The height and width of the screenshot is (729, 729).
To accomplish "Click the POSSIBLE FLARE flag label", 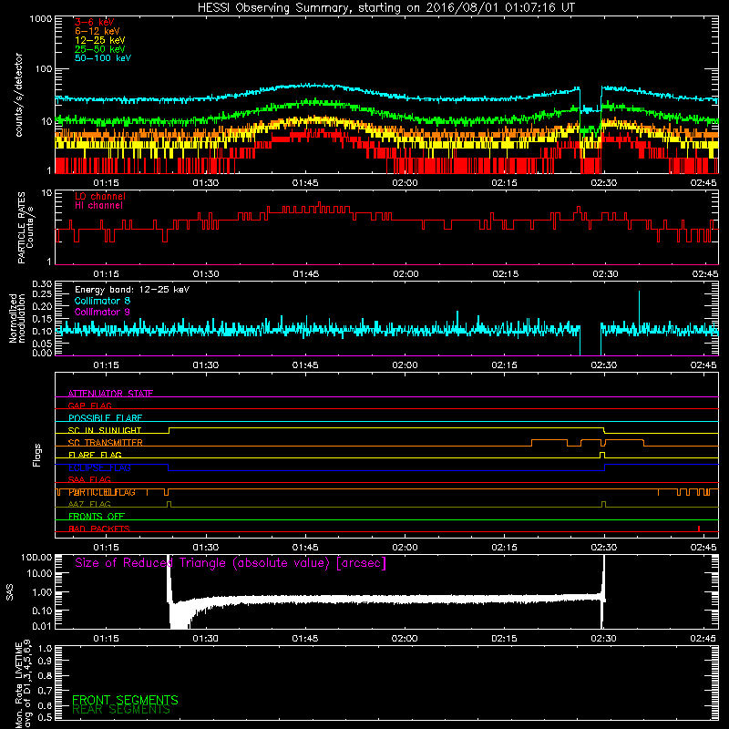I will coord(105,418).
